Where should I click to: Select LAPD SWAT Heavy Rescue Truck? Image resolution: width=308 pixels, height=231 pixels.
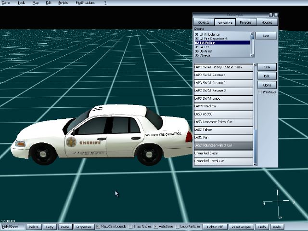tap(223, 67)
